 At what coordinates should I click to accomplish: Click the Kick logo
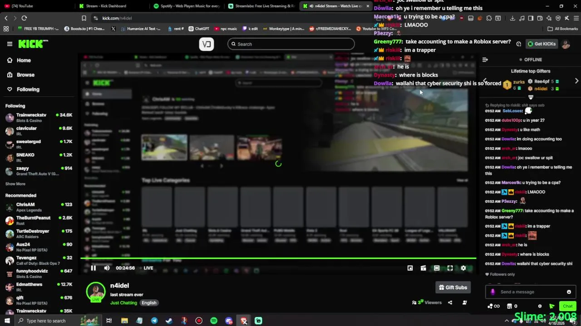click(33, 44)
